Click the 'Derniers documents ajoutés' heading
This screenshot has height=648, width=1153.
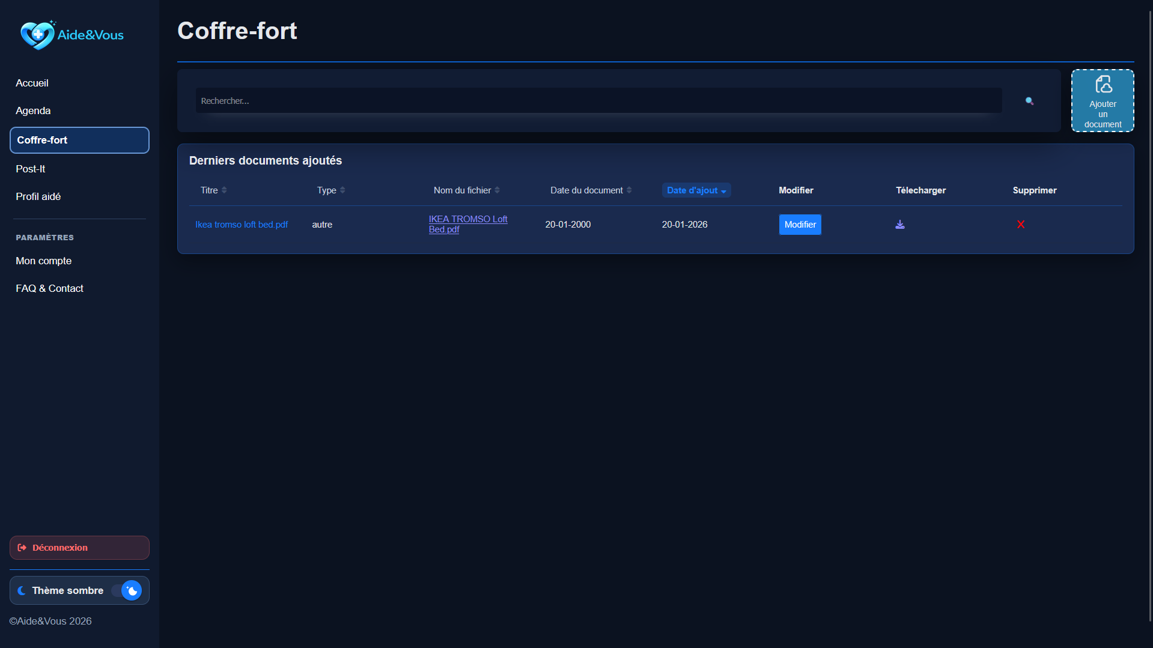tap(266, 160)
